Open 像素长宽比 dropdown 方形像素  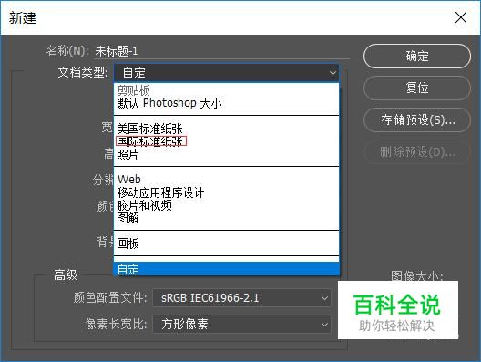(x=241, y=325)
